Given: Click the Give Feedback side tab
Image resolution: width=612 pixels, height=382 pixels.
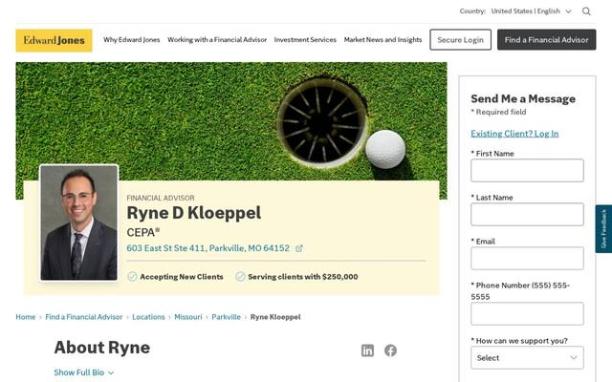Looking at the screenshot, I should 603,229.
